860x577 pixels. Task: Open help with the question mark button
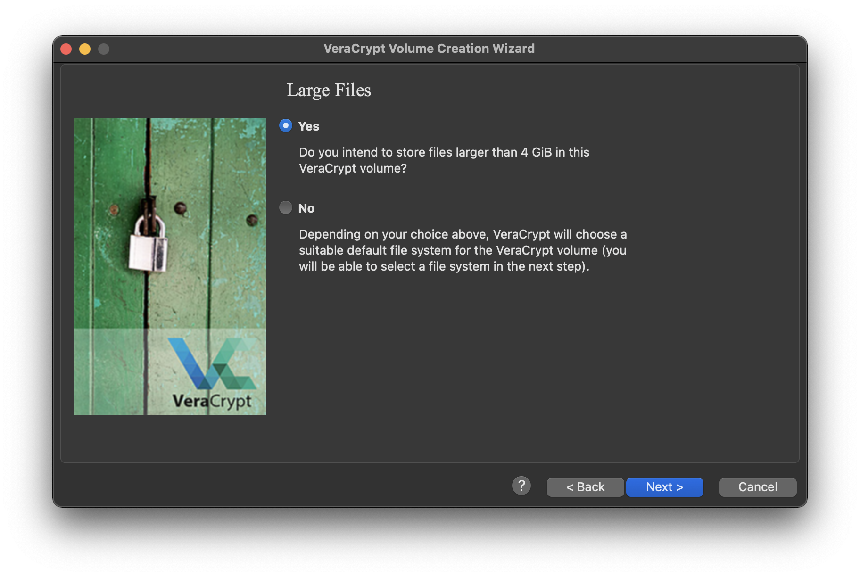pos(521,486)
